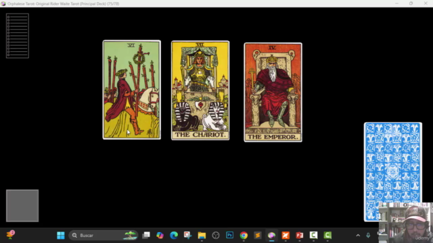Click the Buscar taskbar search field

coord(104,236)
